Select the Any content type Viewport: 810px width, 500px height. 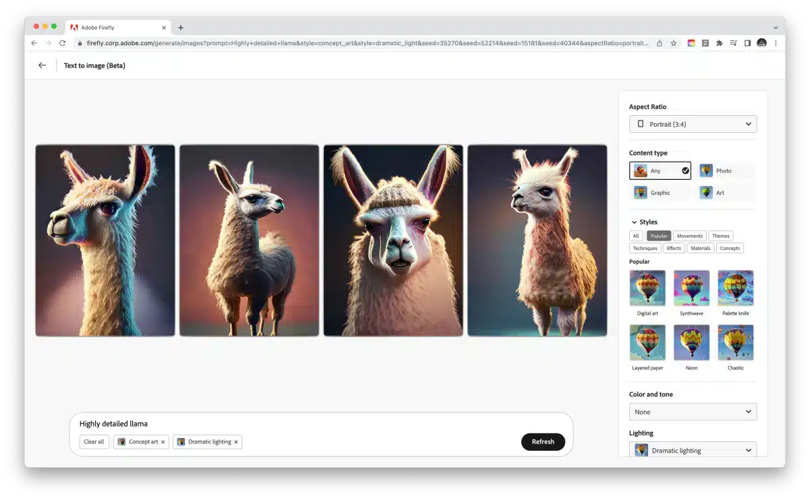click(660, 171)
